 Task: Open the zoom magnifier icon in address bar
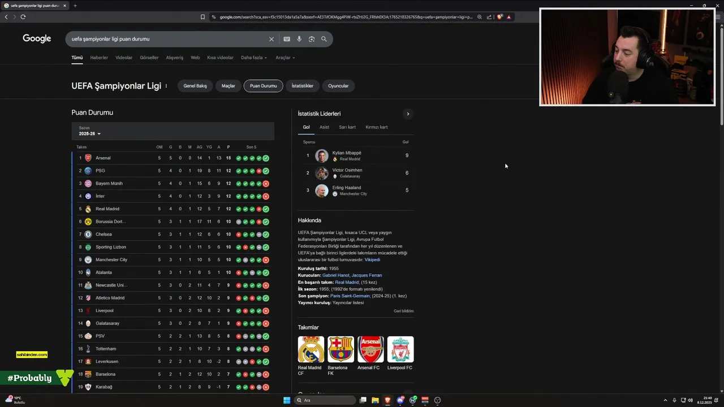pos(480,17)
